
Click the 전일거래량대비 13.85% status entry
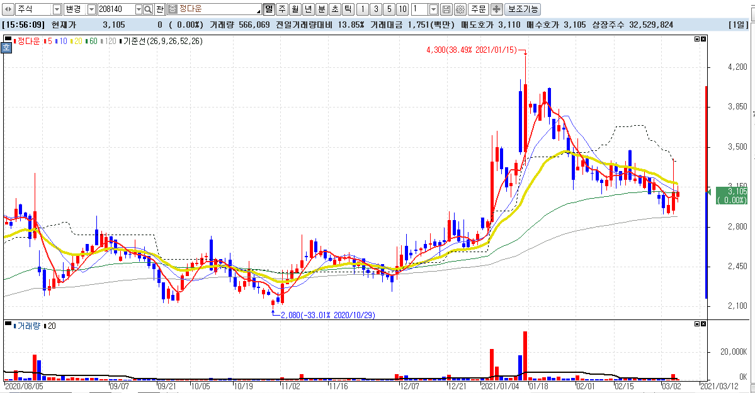tap(321, 25)
